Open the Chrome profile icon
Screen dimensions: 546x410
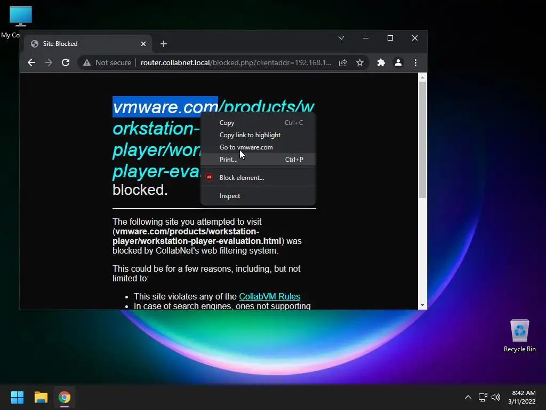(398, 63)
